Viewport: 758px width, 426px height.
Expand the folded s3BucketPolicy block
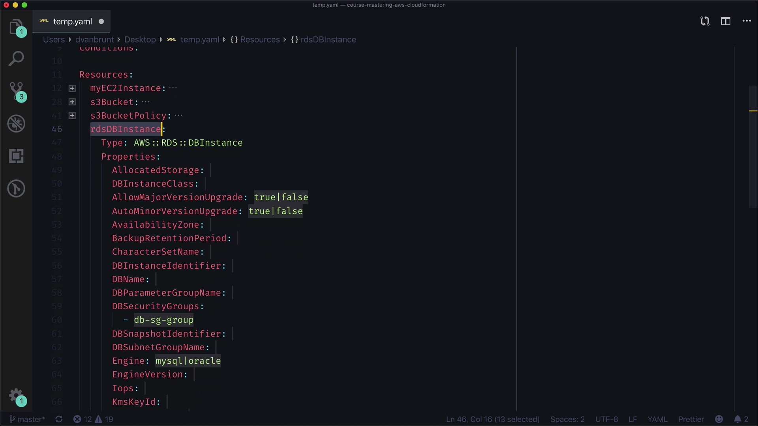(x=72, y=116)
